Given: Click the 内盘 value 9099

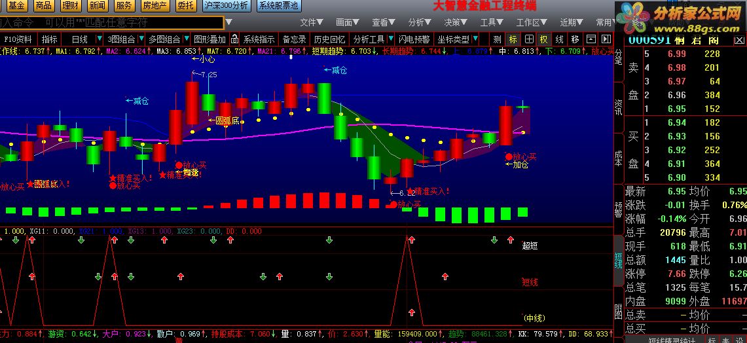Looking at the screenshot, I should pyautogui.click(x=676, y=302).
